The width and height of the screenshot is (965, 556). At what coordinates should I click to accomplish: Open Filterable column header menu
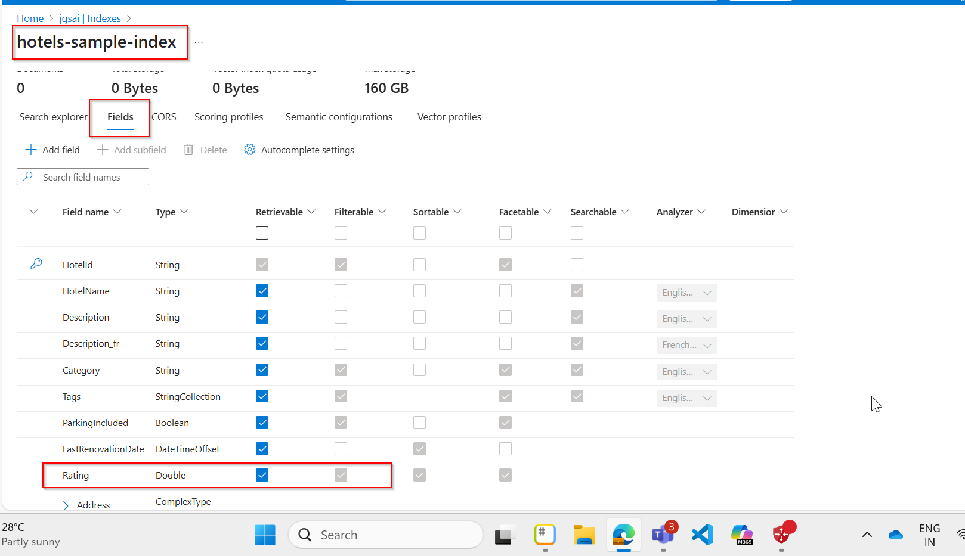click(x=382, y=212)
